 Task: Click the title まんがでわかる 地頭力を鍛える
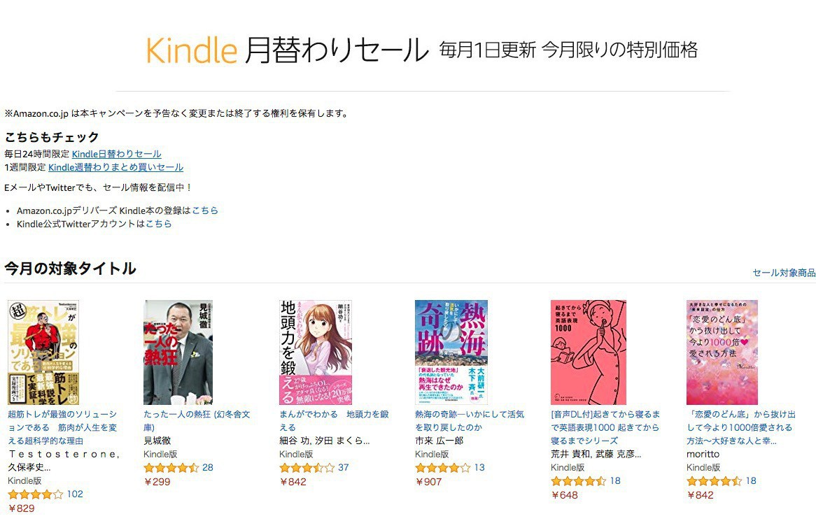coord(334,421)
